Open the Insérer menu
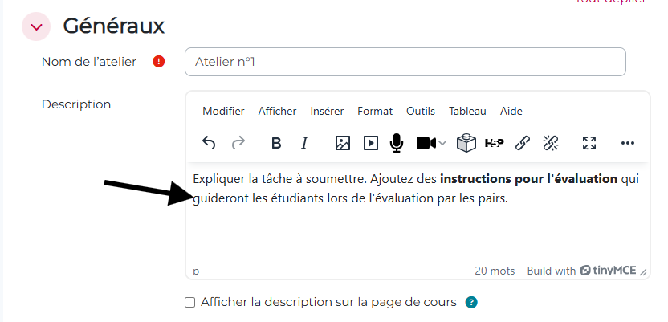Image resolution: width=668 pixels, height=322 pixels. click(x=327, y=111)
